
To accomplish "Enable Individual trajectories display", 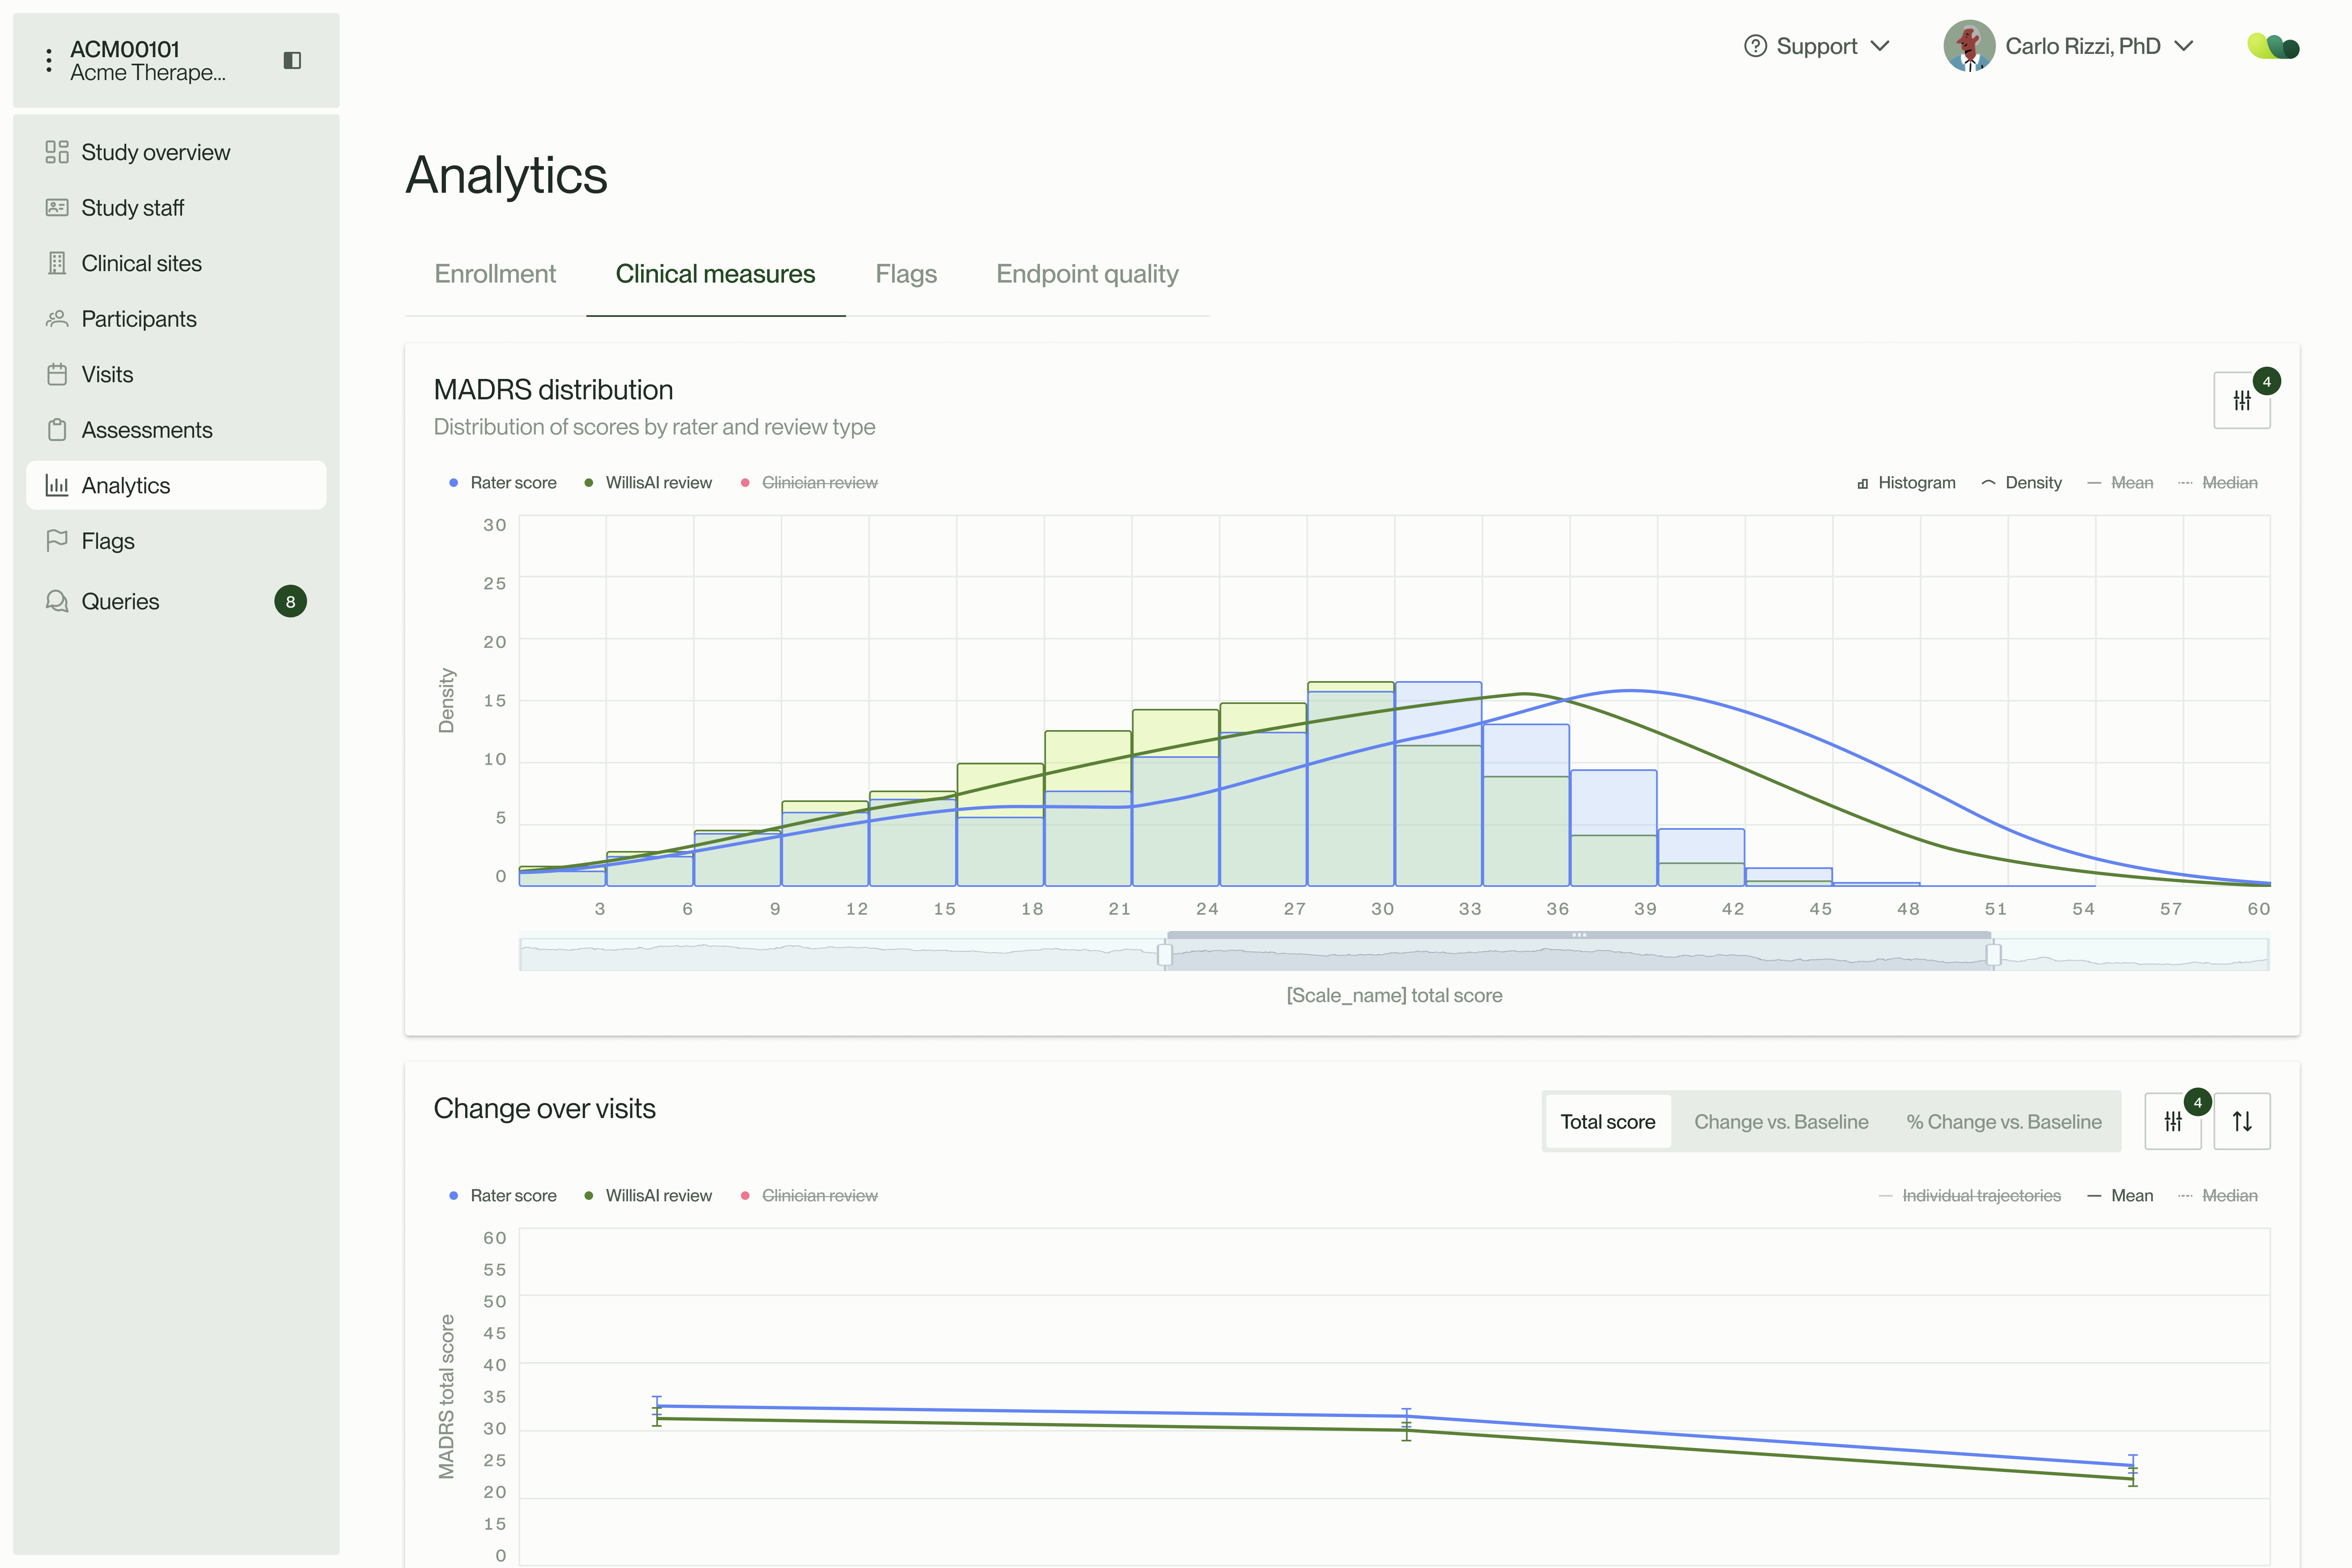I will click(1970, 1195).
